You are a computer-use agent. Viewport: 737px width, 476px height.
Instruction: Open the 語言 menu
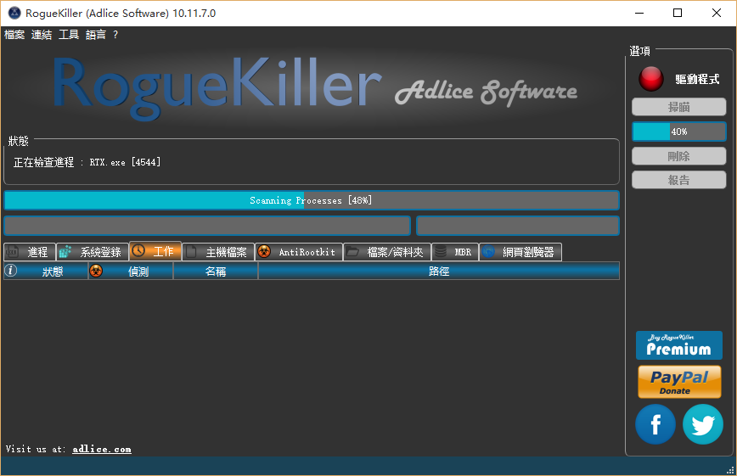pos(96,35)
